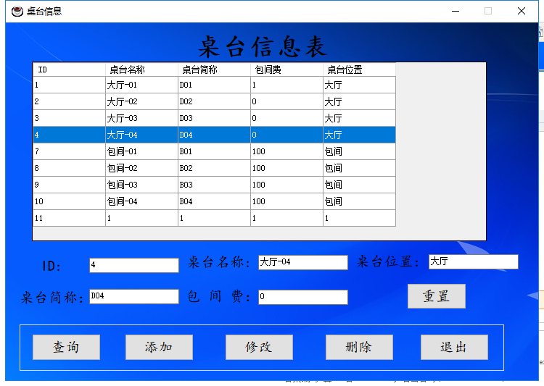Close the 桌台信息 window
The height and width of the screenshot is (386, 544).
522,11
